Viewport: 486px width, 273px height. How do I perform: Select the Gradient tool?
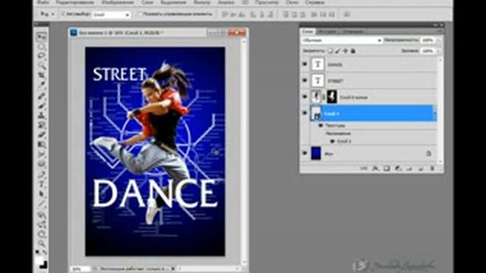coord(41,145)
